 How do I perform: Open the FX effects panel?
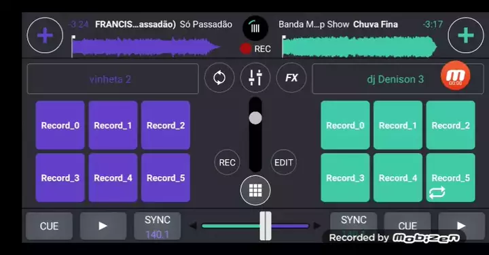(291, 78)
